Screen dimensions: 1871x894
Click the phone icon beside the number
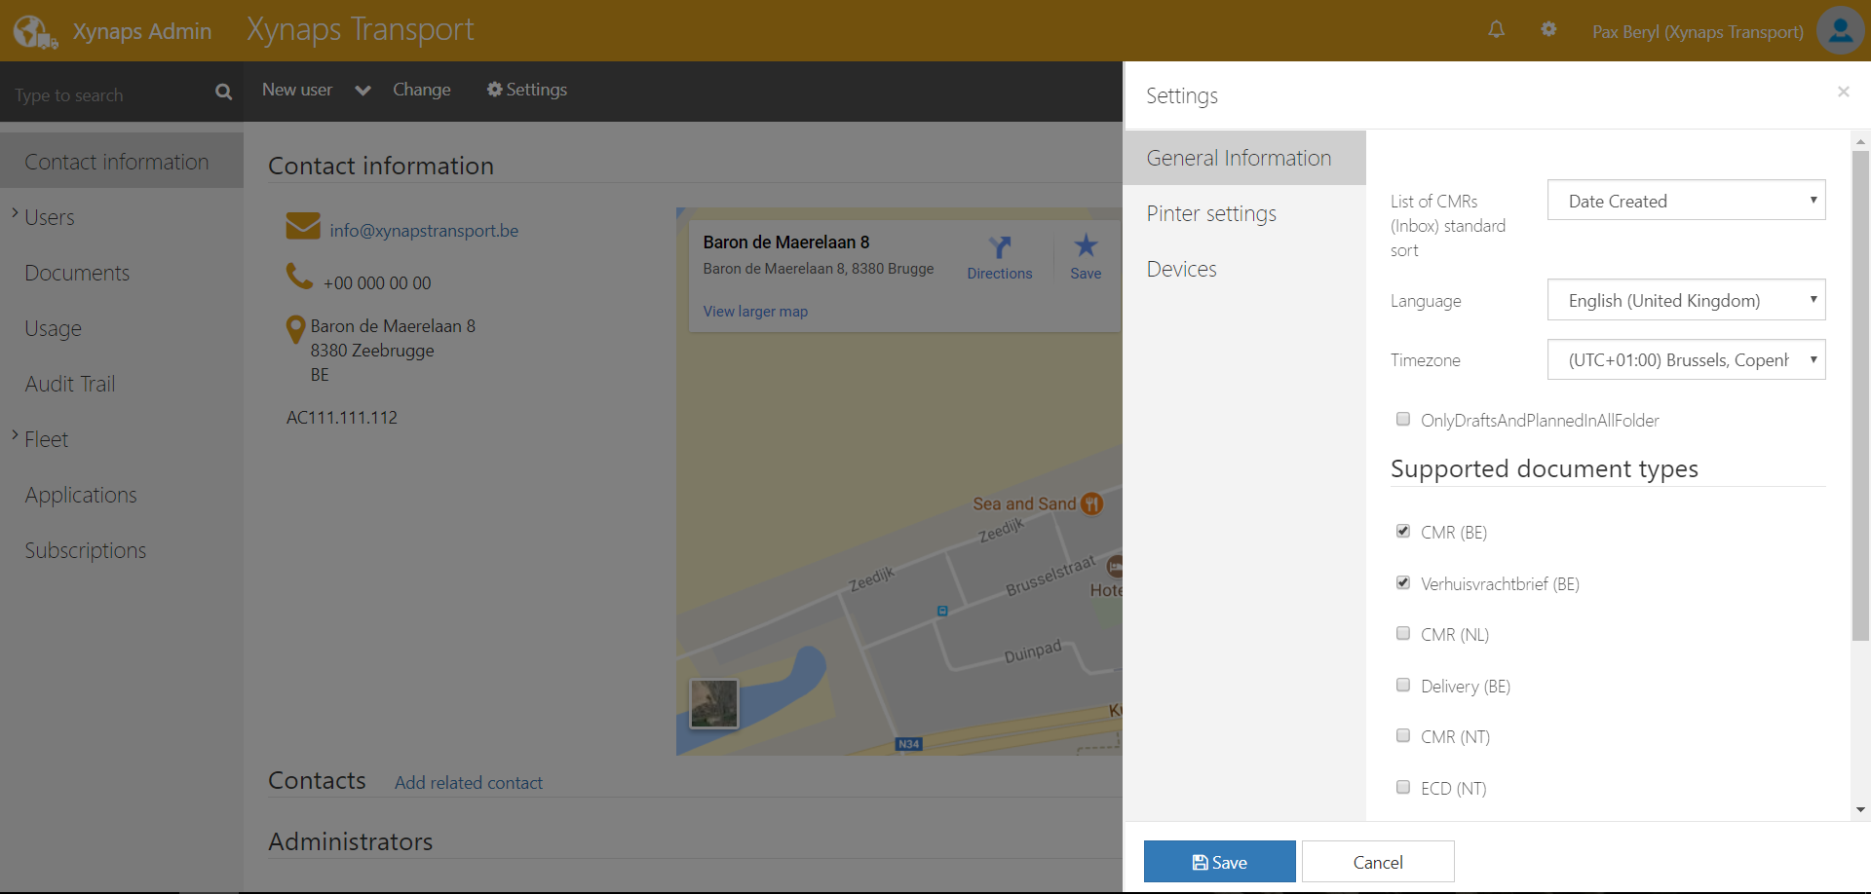pyautogui.click(x=298, y=276)
